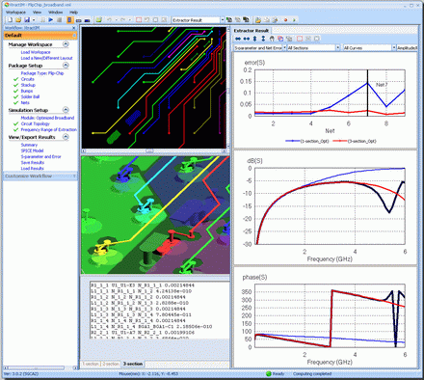Image resolution: width=424 pixels, height=380 pixels.
Task: Collapse the Manage Workspace section
Action: [66, 44]
